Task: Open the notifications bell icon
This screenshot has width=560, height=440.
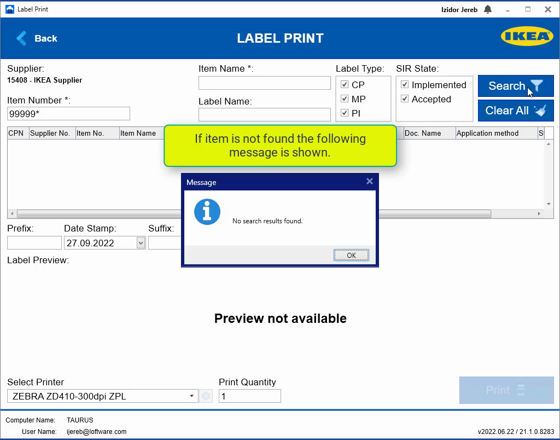Action: click(488, 9)
